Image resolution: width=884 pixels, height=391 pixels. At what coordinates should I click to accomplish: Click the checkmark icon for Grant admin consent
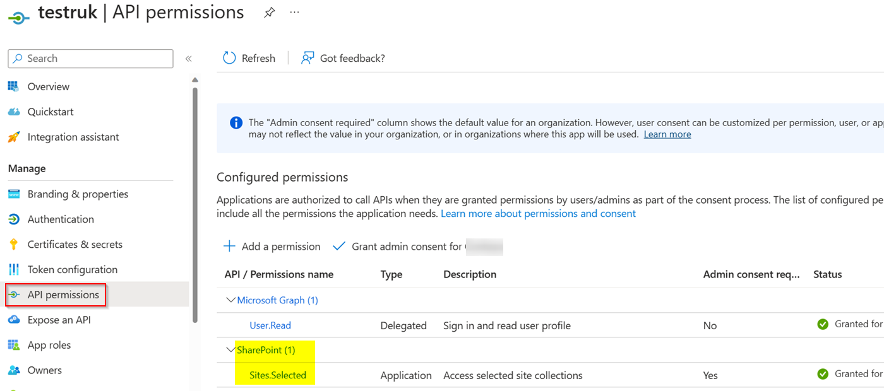click(x=339, y=246)
